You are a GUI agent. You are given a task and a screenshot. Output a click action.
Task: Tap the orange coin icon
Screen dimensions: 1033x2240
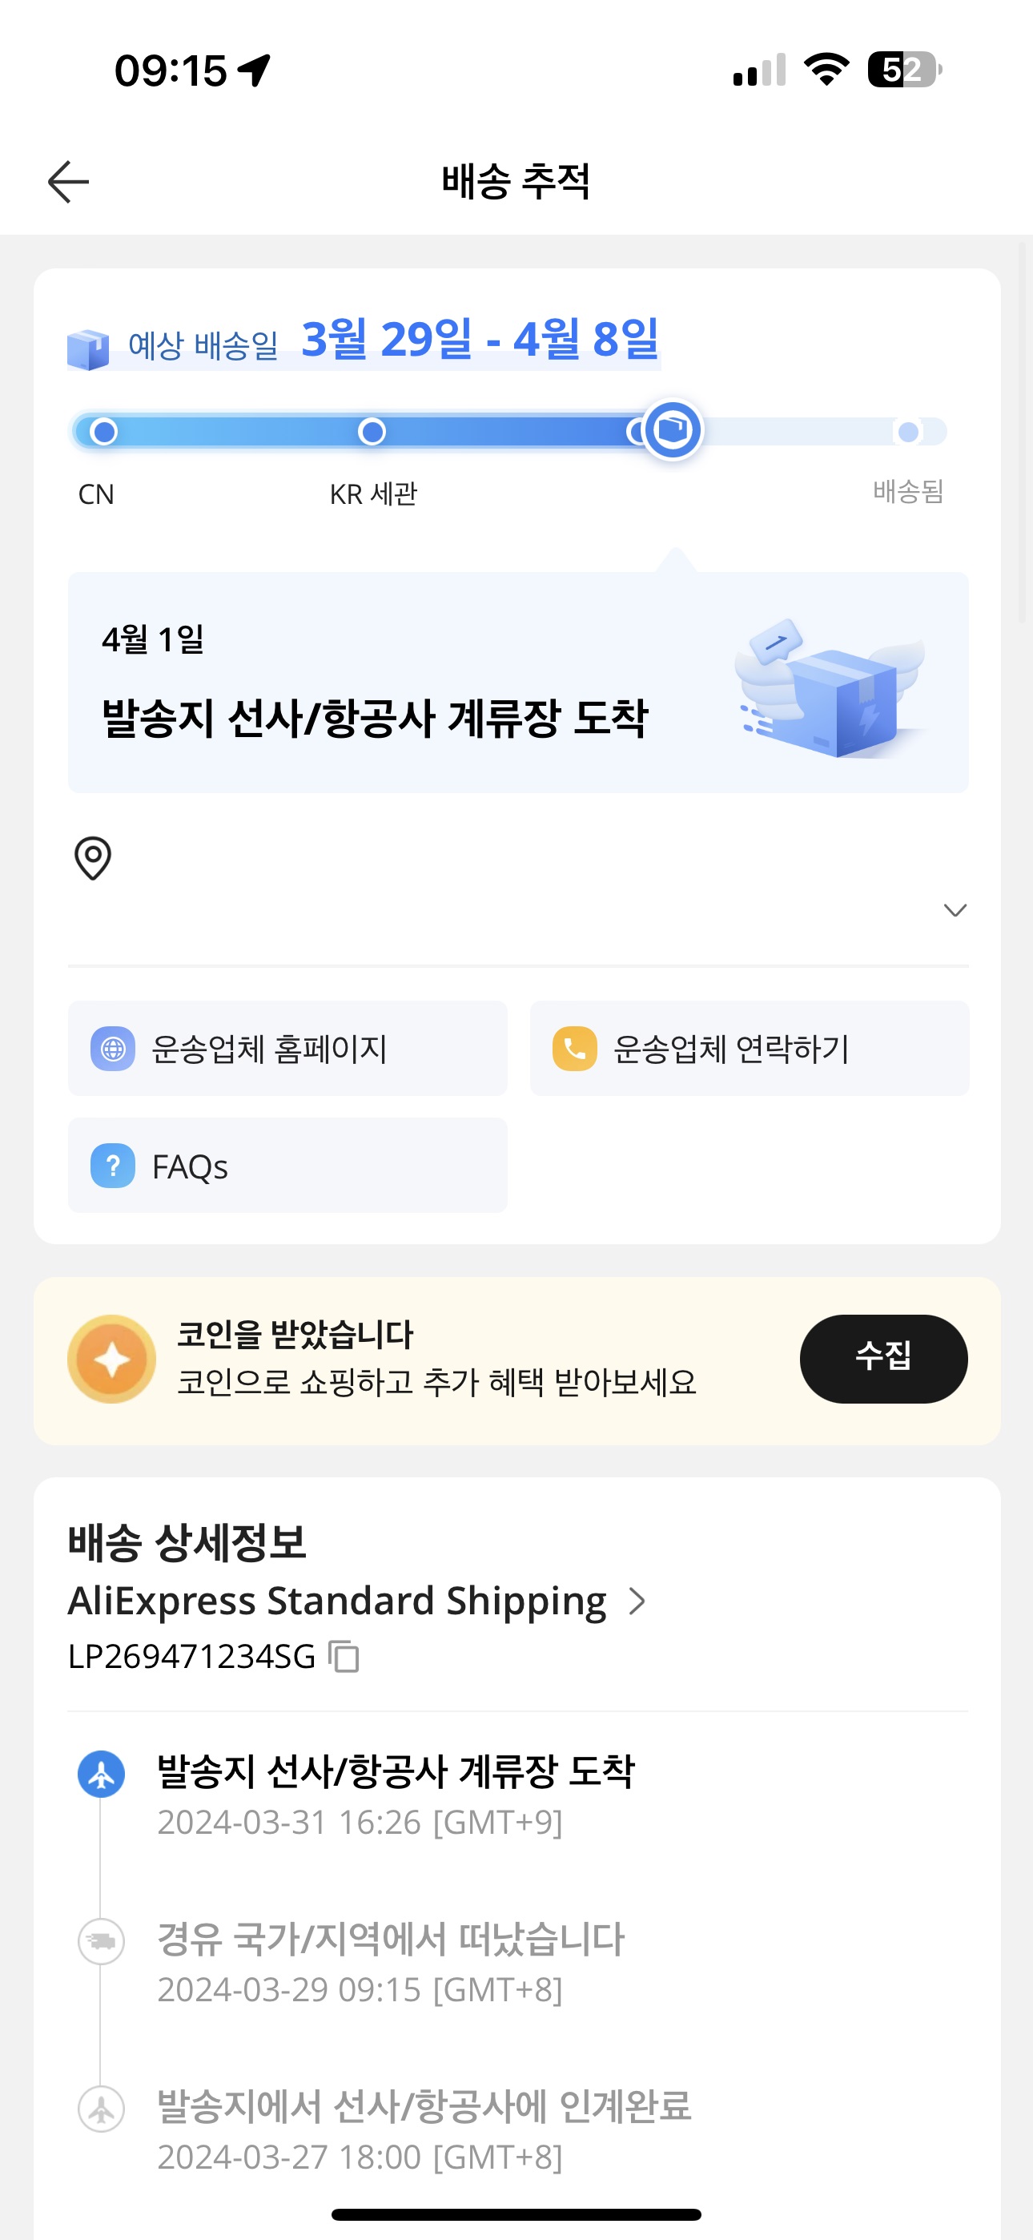pyautogui.click(x=112, y=1359)
